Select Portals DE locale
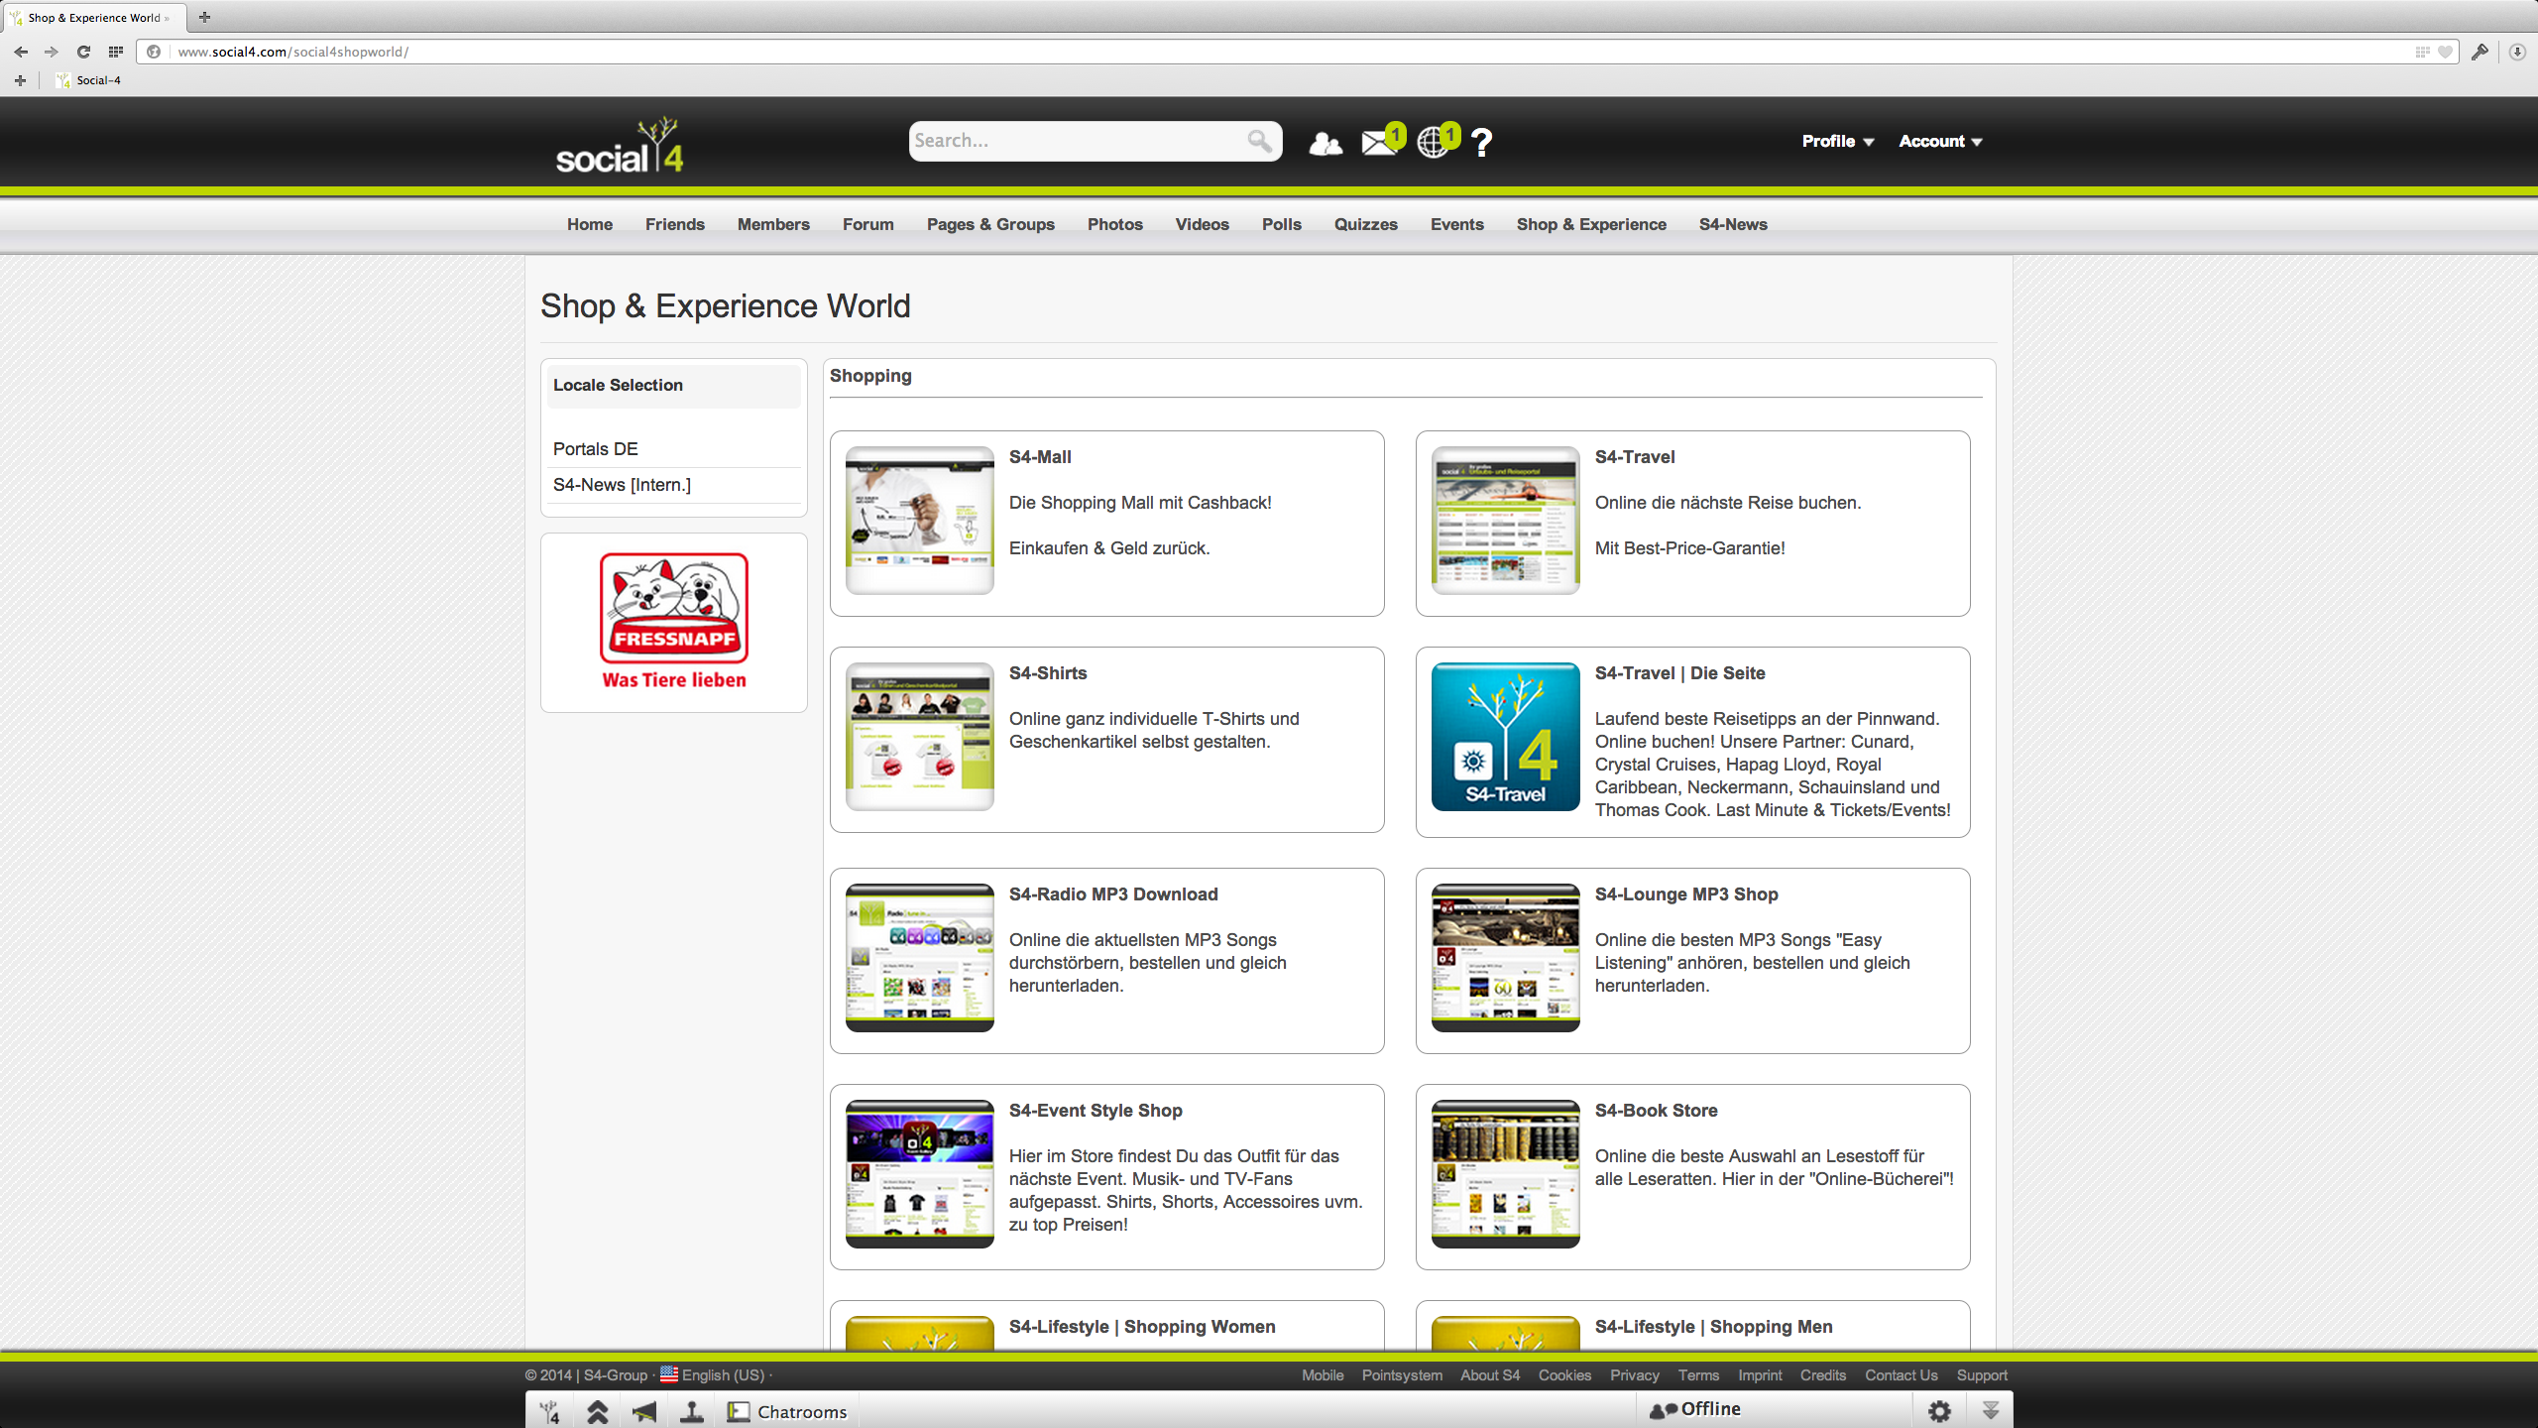The height and width of the screenshot is (1428, 2538). [596, 449]
